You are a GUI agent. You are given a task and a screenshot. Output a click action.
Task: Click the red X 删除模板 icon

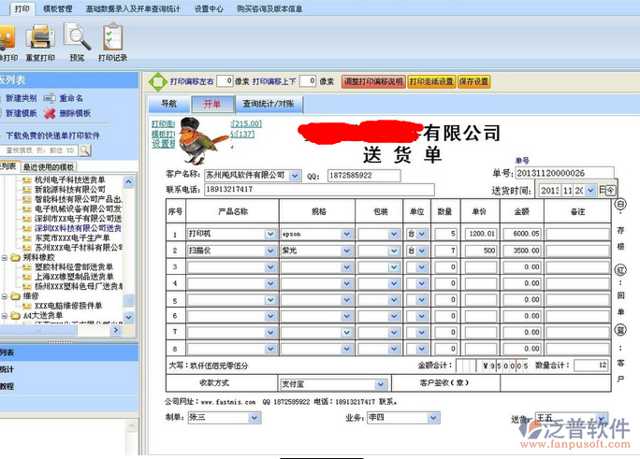pos(50,113)
